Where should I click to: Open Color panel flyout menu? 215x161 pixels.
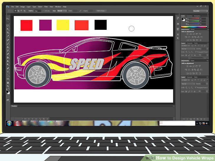click(x=208, y=16)
